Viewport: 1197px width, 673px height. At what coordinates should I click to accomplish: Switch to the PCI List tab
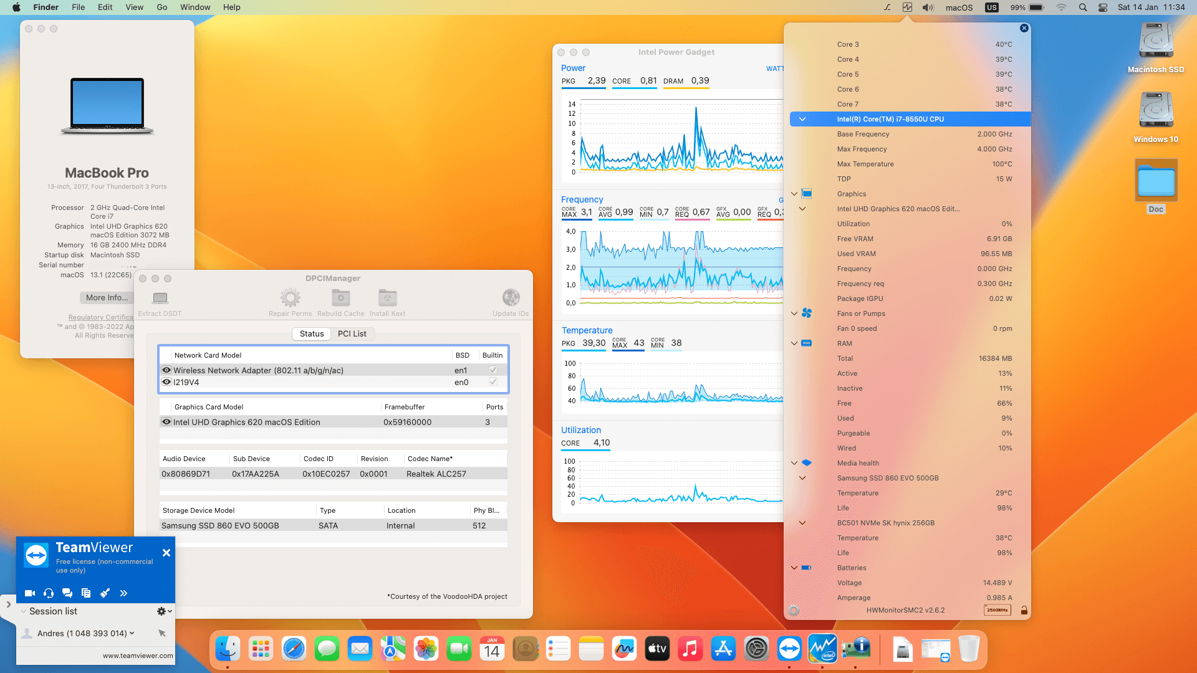352,334
